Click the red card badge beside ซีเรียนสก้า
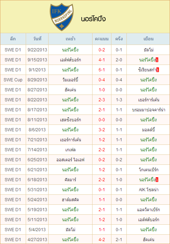Image resolution: width=170 pixels, height=244 pixels. 158,70
